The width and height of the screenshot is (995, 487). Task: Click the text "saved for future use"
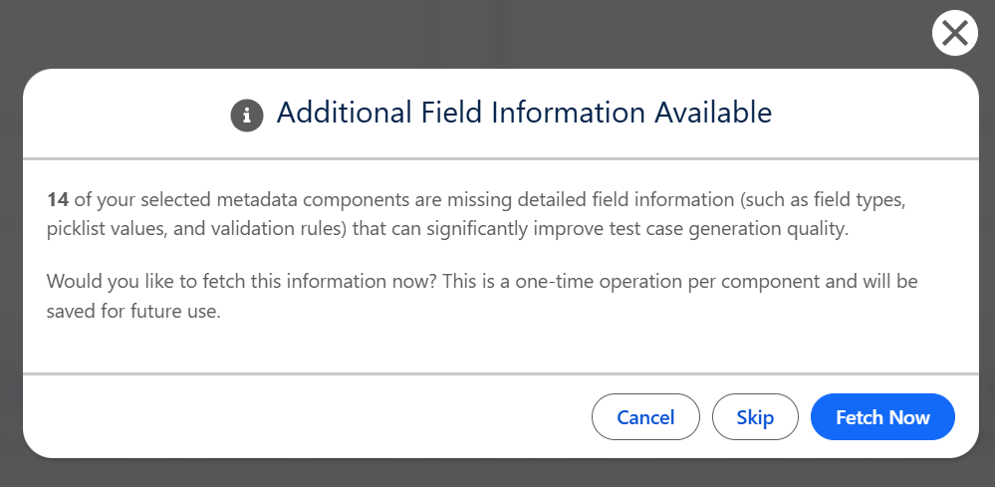pos(132,311)
